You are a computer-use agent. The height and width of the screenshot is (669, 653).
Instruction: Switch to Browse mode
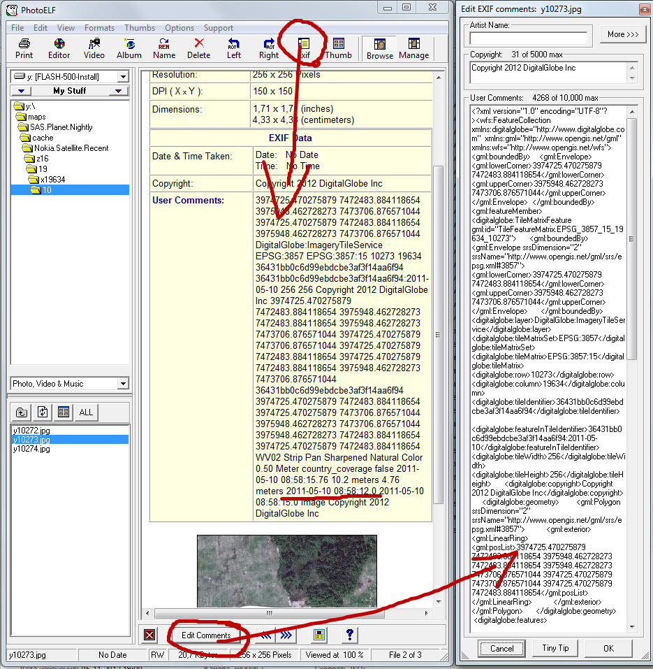[380, 48]
